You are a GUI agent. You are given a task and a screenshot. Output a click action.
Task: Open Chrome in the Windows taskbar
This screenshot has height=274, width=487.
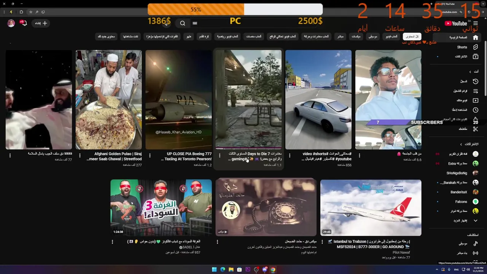pyautogui.click(x=273, y=269)
